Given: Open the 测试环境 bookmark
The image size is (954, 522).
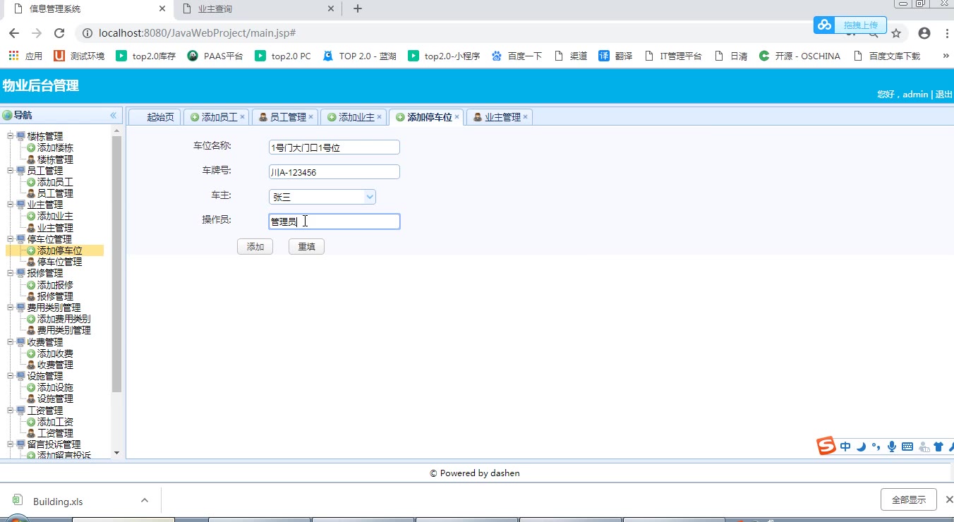Looking at the screenshot, I should 79,56.
